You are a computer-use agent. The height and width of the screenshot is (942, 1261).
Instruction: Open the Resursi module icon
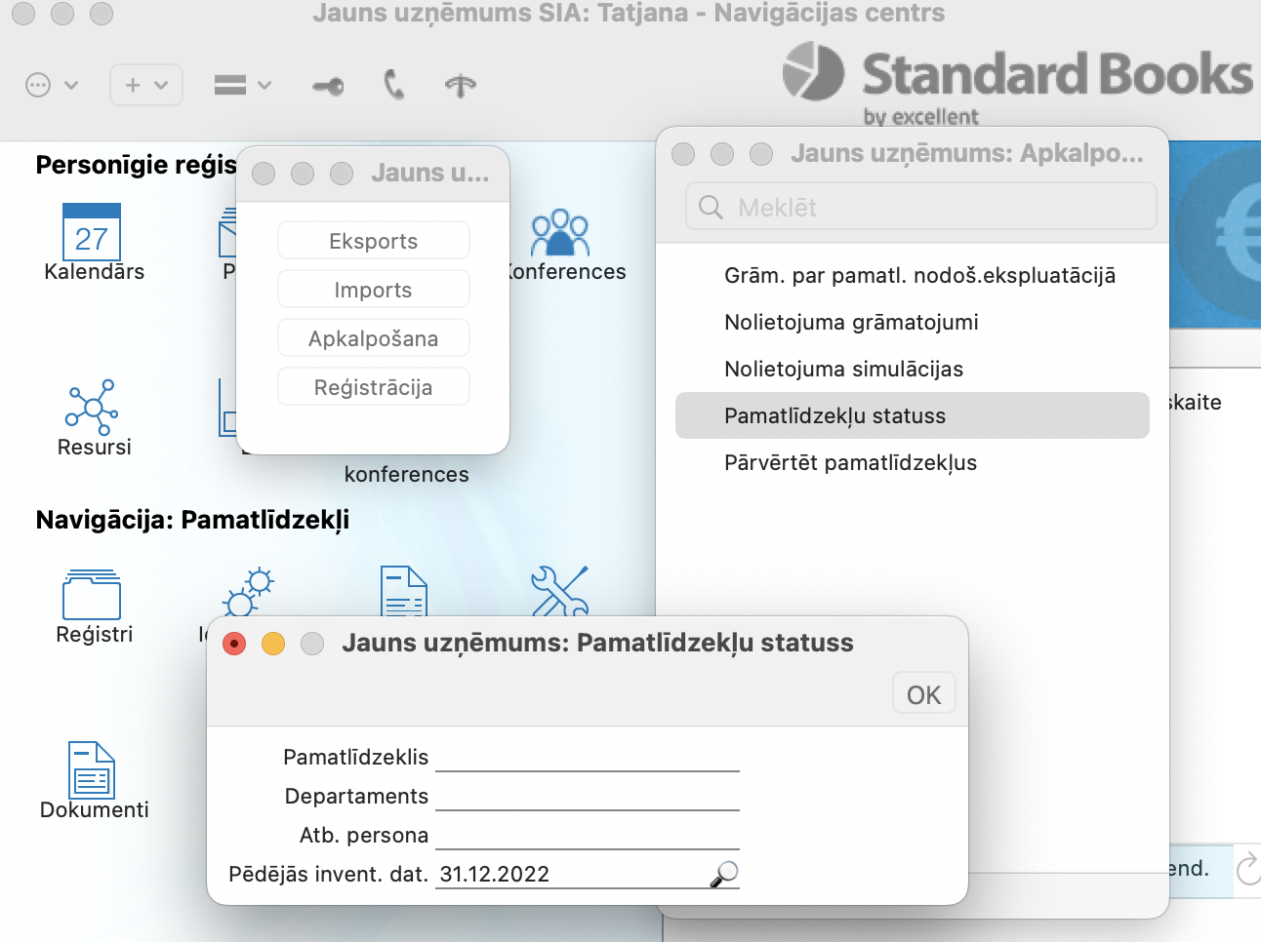[x=92, y=408]
